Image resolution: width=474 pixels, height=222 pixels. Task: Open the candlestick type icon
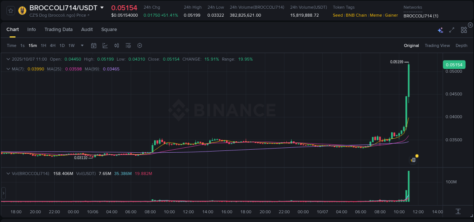[116, 45]
